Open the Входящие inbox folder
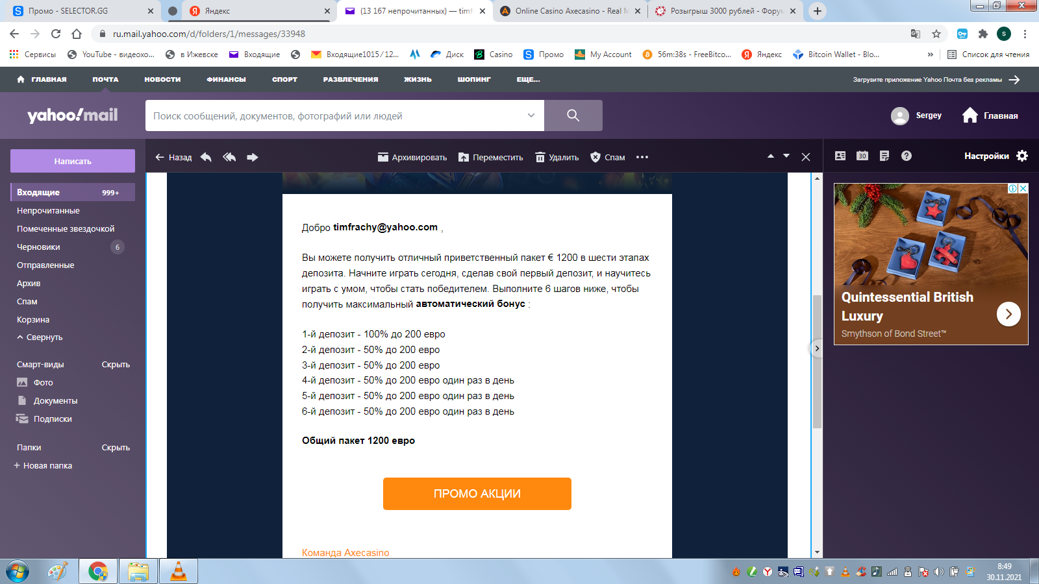This screenshot has height=584, width=1039. (x=73, y=192)
